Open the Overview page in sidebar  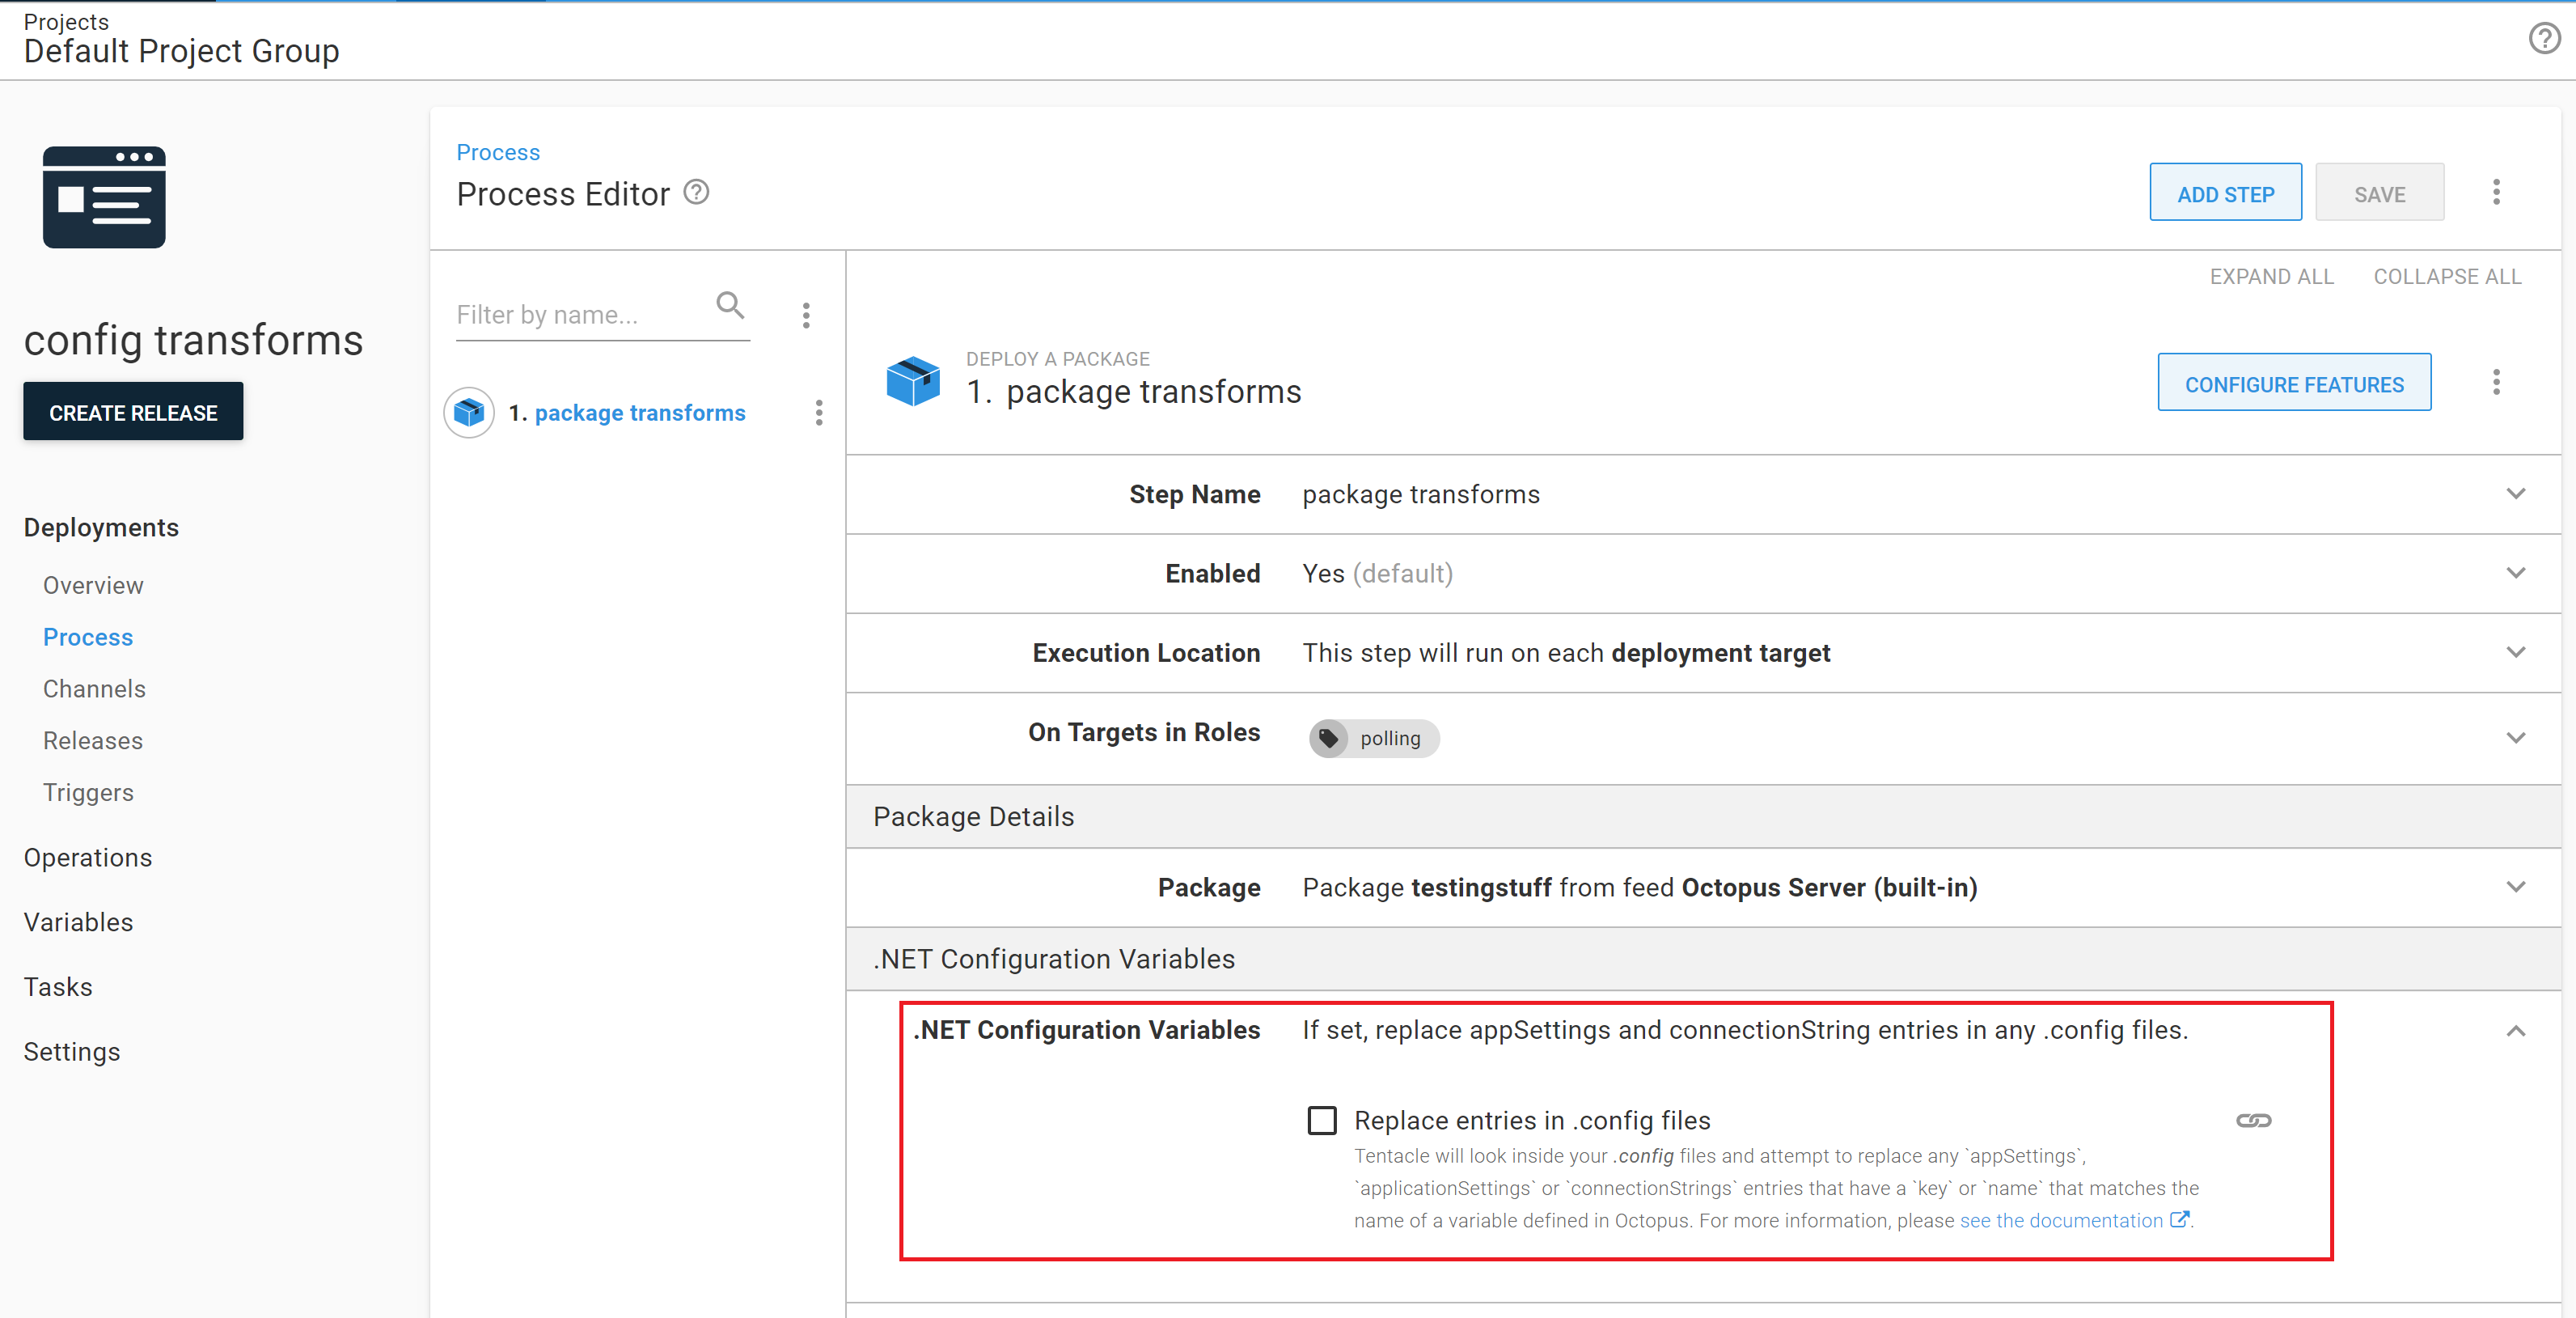pos(93,585)
